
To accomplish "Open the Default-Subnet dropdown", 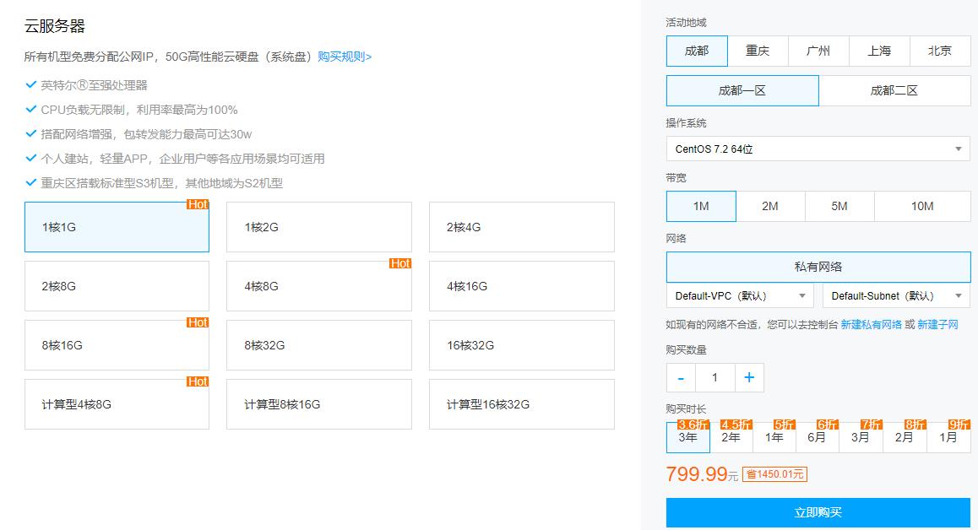I will tap(897, 295).
